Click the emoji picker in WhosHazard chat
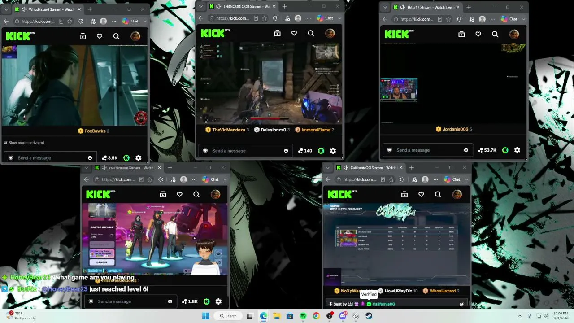This screenshot has height=323, width=574. [x=90, y=158]
